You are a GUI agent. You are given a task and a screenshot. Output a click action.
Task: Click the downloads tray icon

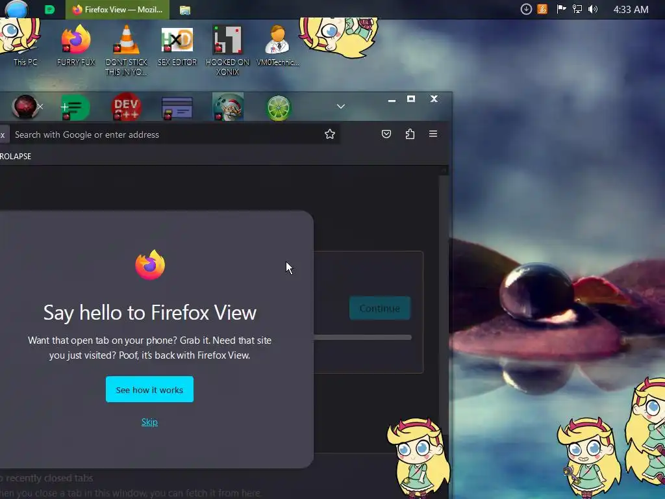(526, 9)
